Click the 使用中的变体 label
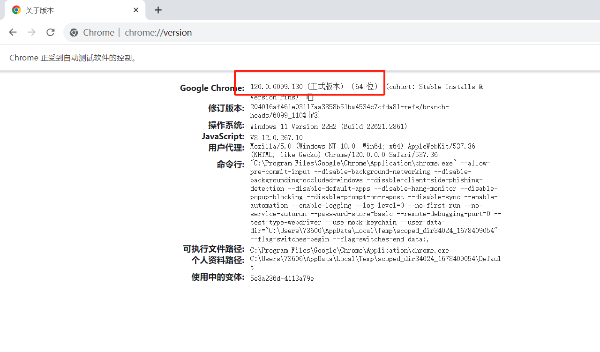The width and height of the screenshot is (600, 352). [217, 277]
